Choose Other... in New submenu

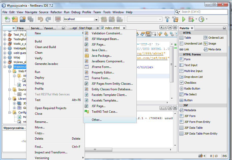(110, 120)
